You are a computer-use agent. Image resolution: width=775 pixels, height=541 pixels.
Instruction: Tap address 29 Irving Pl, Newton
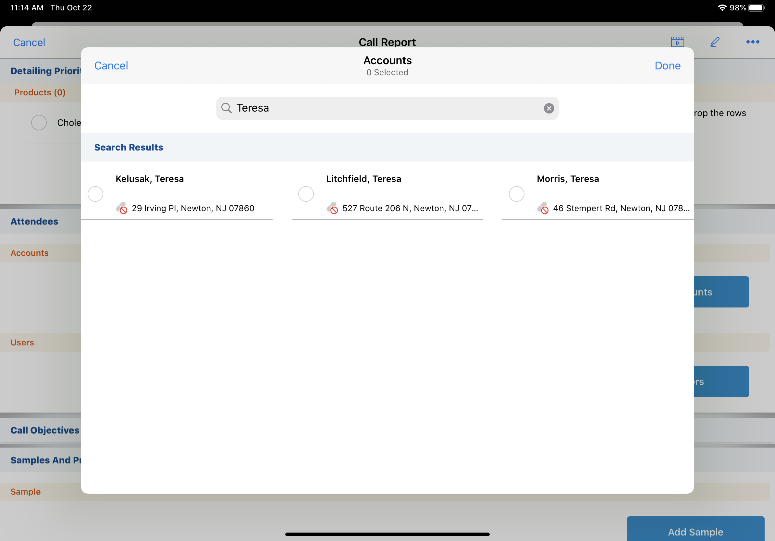pos(193,208)
